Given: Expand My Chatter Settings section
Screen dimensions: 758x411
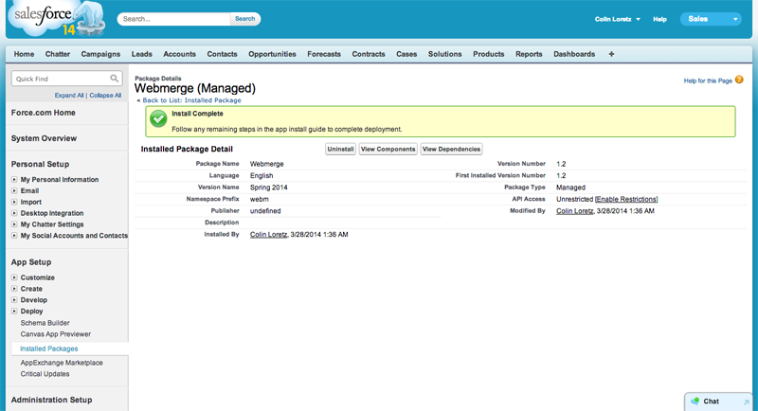Looking at the screenshot, I should 14,224.
